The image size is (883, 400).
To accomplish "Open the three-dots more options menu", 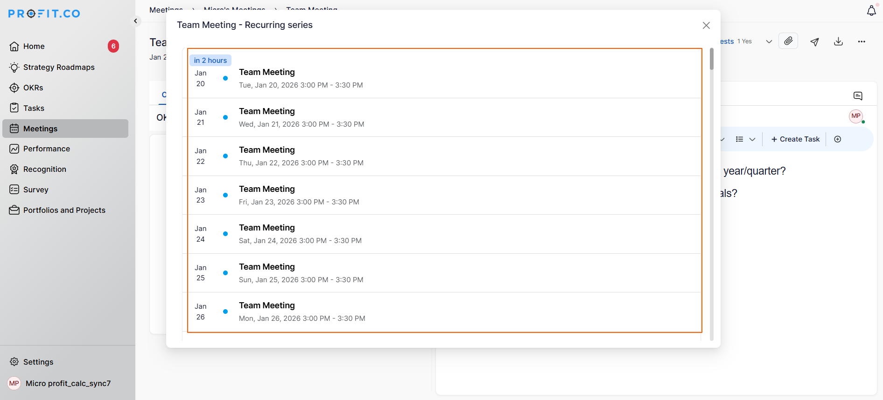I will tap(862, 41).
